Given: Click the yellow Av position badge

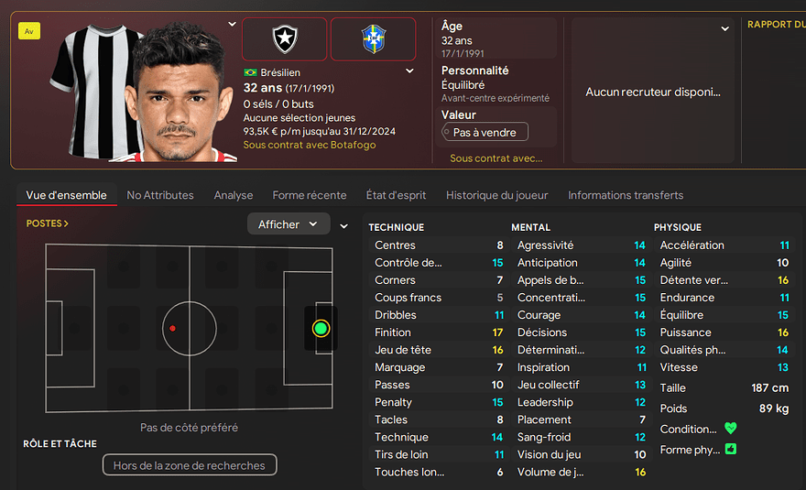Looking at the screenshot, I should (x=29, y=31).
